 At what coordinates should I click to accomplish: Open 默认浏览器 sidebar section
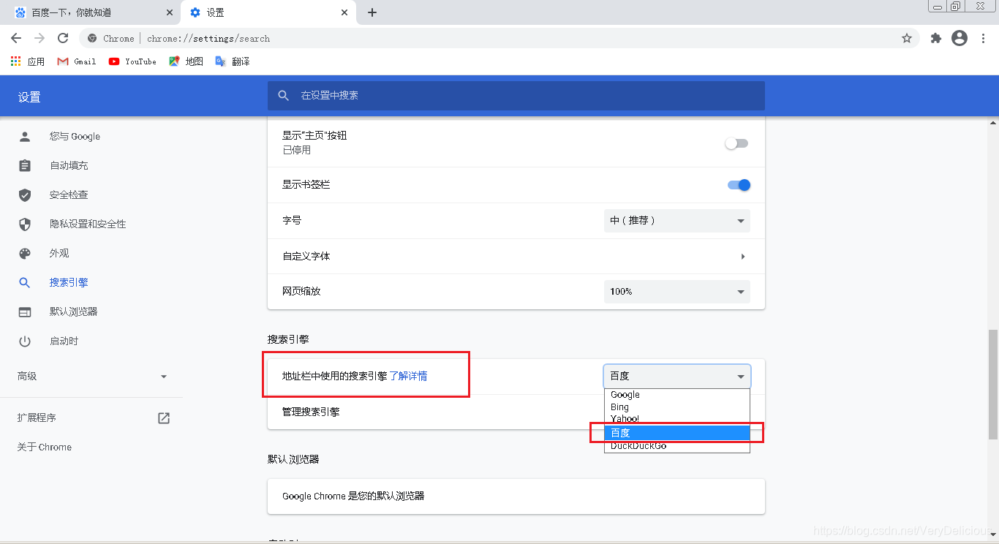73,311
